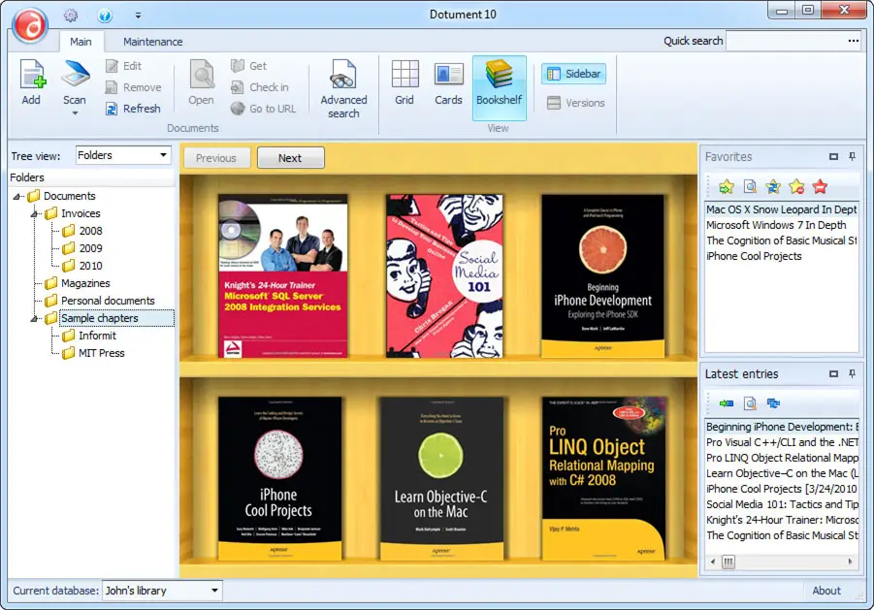Click the red star icon in Favorites toolbar
The width and height of the screenshot is (874, 610).
820,186
